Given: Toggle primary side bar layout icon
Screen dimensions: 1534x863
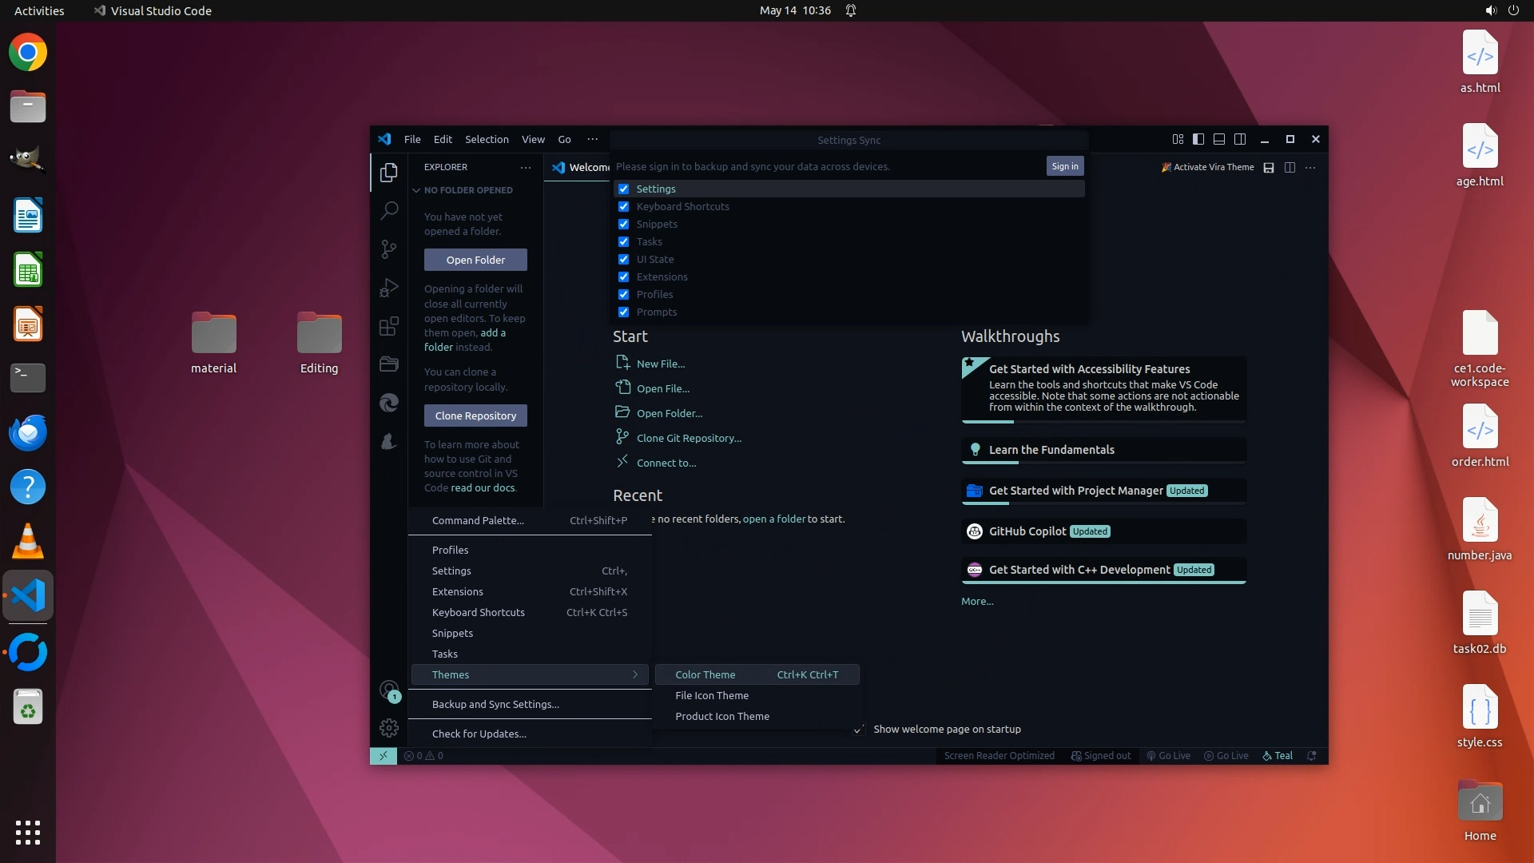Looking at the screenshot, I should (1198, 139).
